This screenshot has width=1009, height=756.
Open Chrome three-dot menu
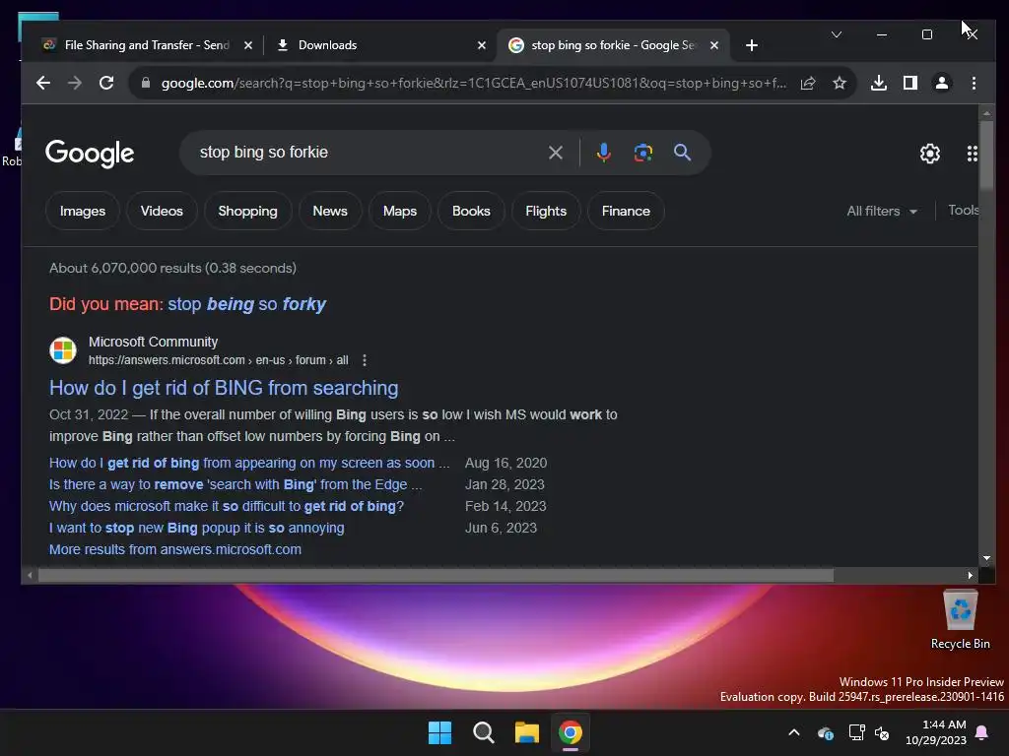click(974, 83)
